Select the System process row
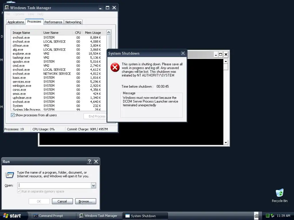The height and width of the screenshot is (220, 294). [x=59, y=106]
